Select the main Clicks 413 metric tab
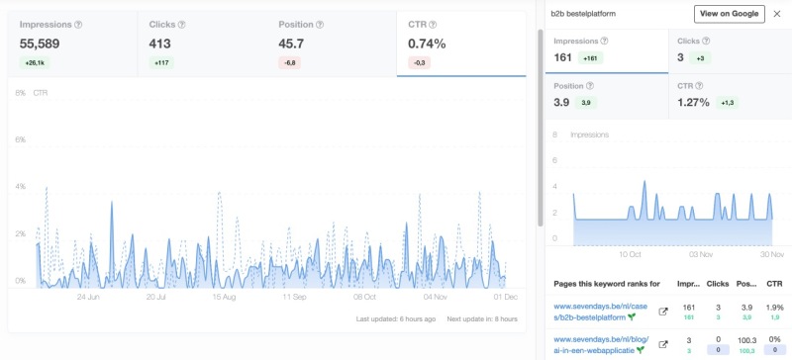The image size is (792, 360). point(202,45)
